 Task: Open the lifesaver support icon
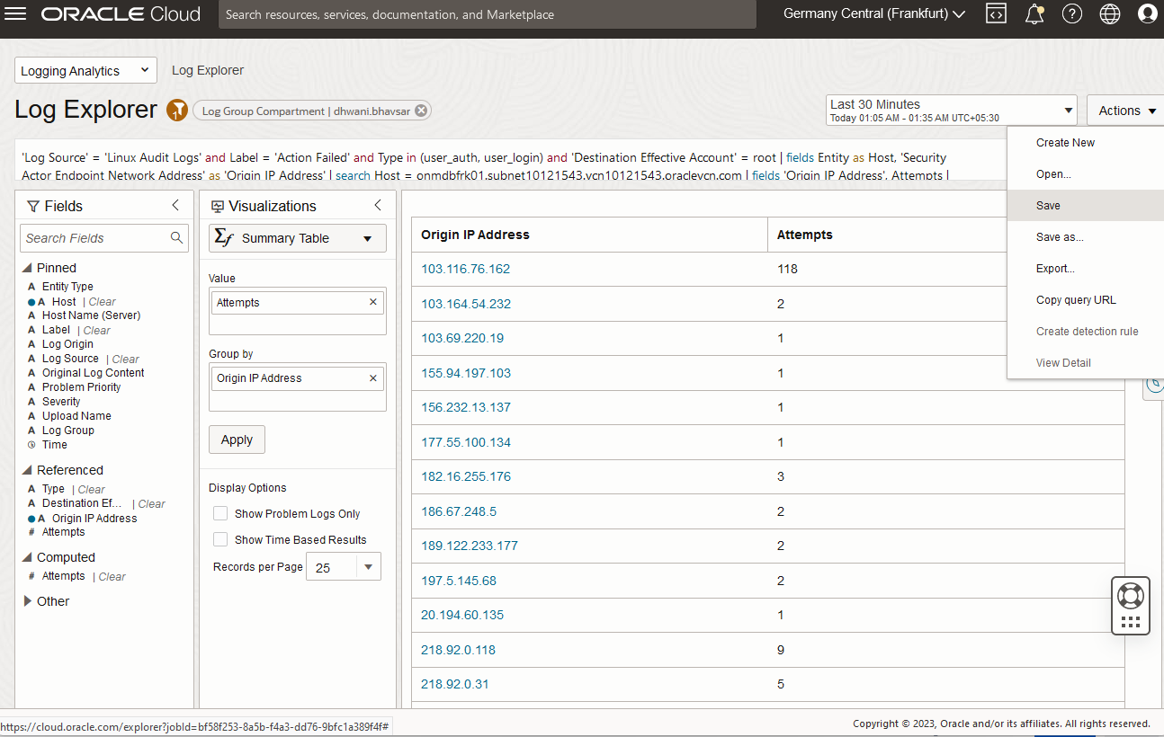click(x=1131, y=595)
